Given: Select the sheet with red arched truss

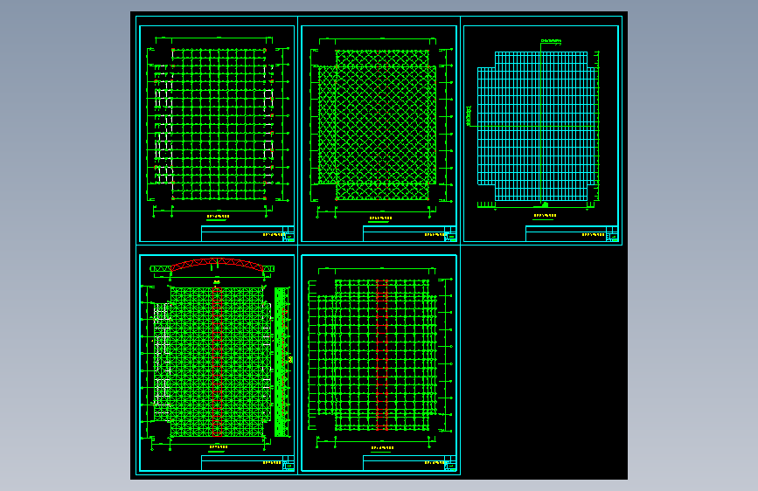Looking at the screenshot, I should pos(217,363).
